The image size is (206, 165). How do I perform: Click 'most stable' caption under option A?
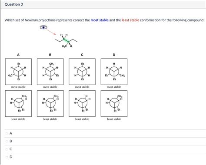18,87
